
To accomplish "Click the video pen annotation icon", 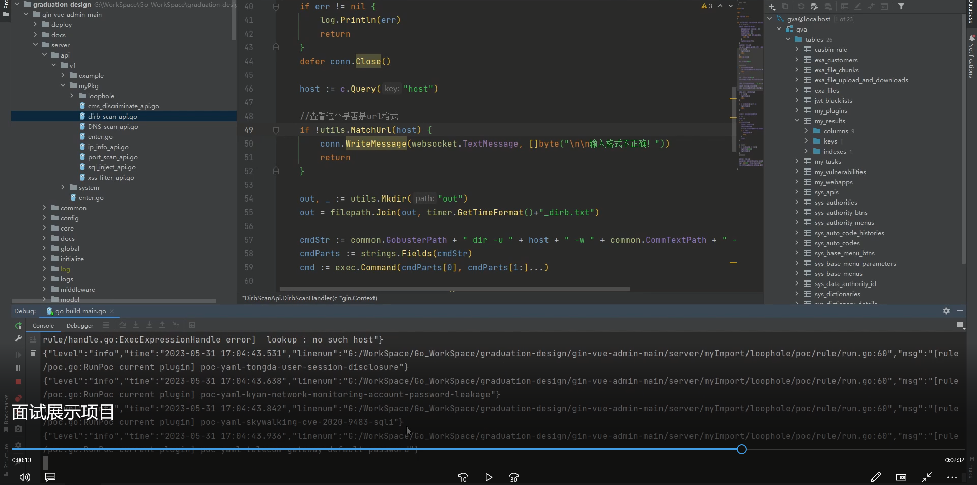I will (876, 477).
